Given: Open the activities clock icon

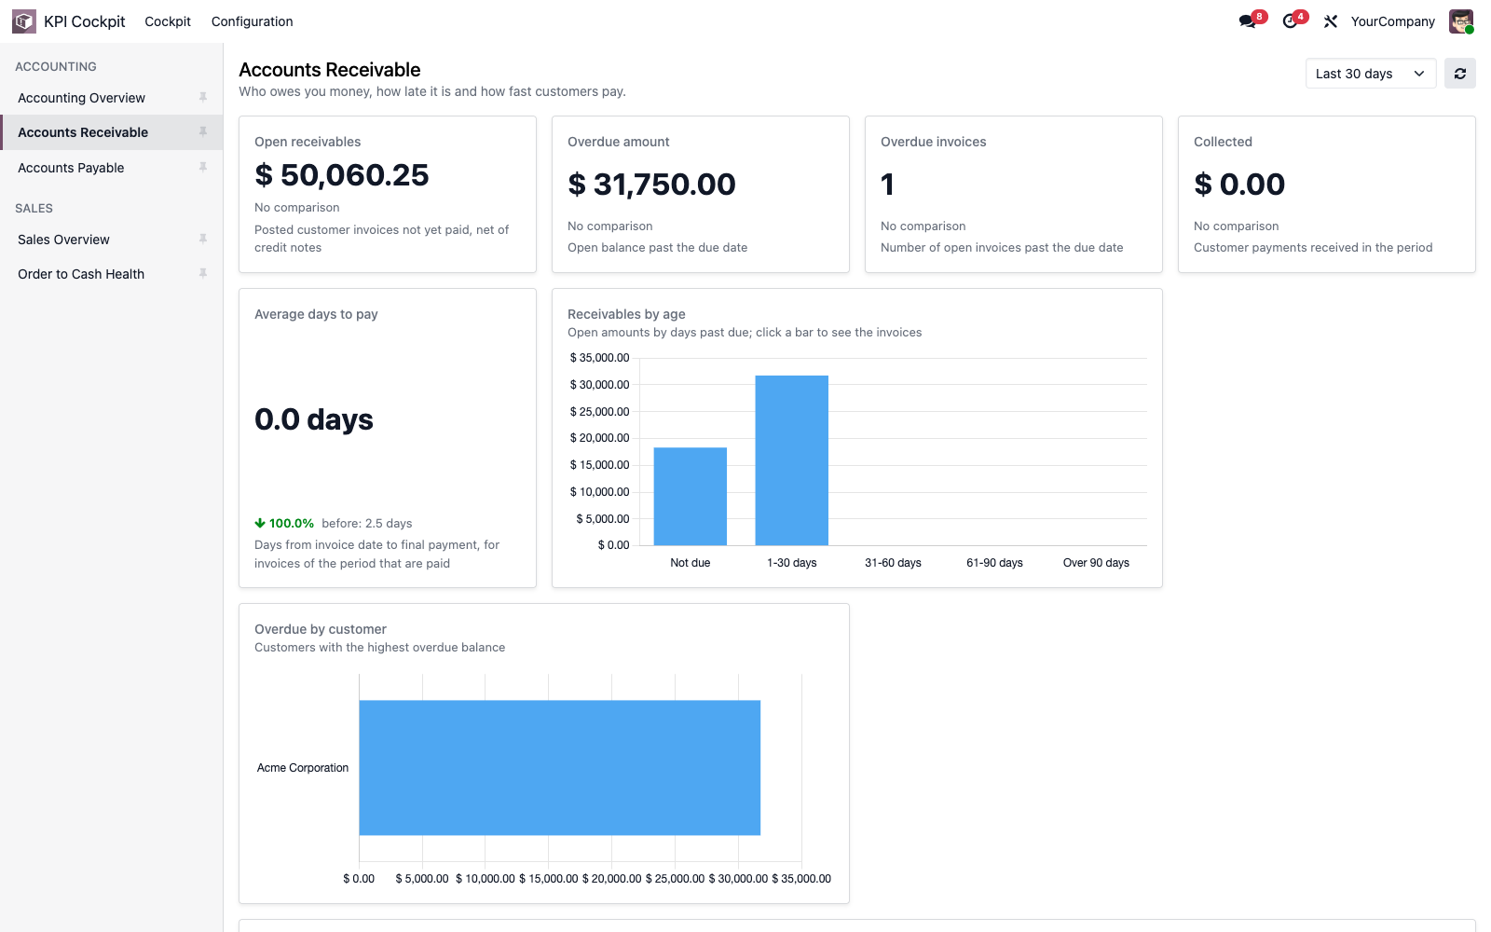Looking at the screenshot, I should (1290, 21).
